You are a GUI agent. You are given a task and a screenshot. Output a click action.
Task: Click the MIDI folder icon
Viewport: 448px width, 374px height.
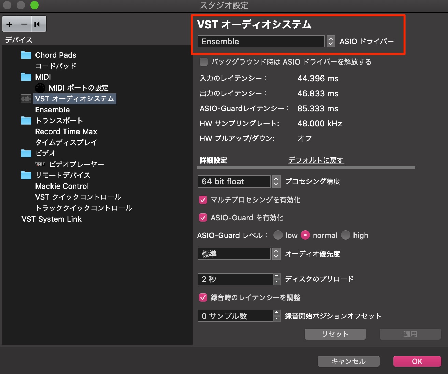click(x=26, y=77)
